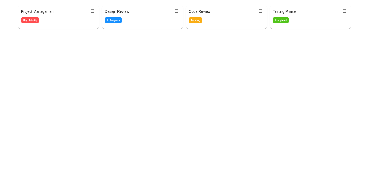The width and height of the screenshot is (369, 194).
Task: Select the green Completed status tag
Action: 281,20
